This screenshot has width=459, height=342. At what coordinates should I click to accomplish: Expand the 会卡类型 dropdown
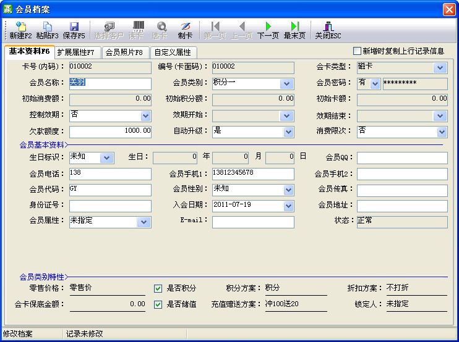[440, 68]
